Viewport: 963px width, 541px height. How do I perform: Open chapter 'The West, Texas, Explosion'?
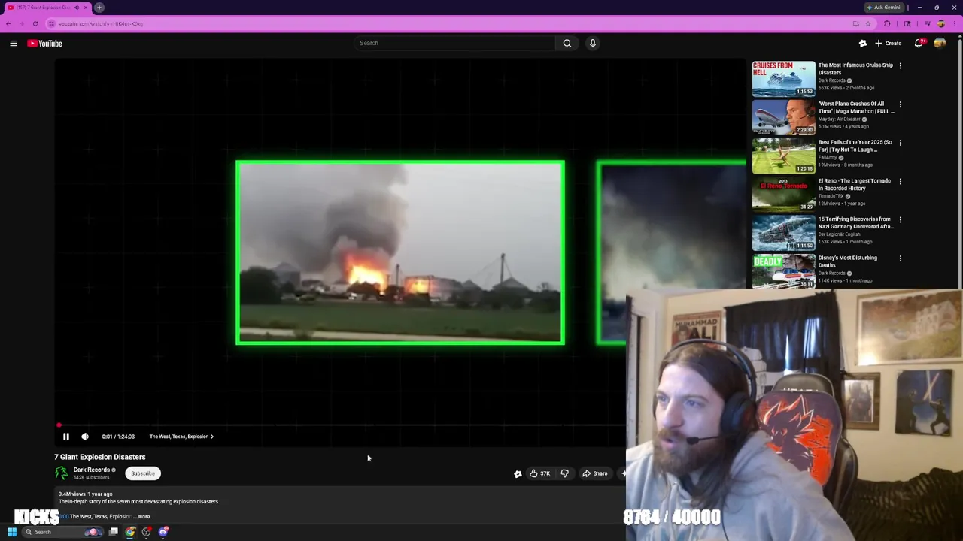point(181,437)
